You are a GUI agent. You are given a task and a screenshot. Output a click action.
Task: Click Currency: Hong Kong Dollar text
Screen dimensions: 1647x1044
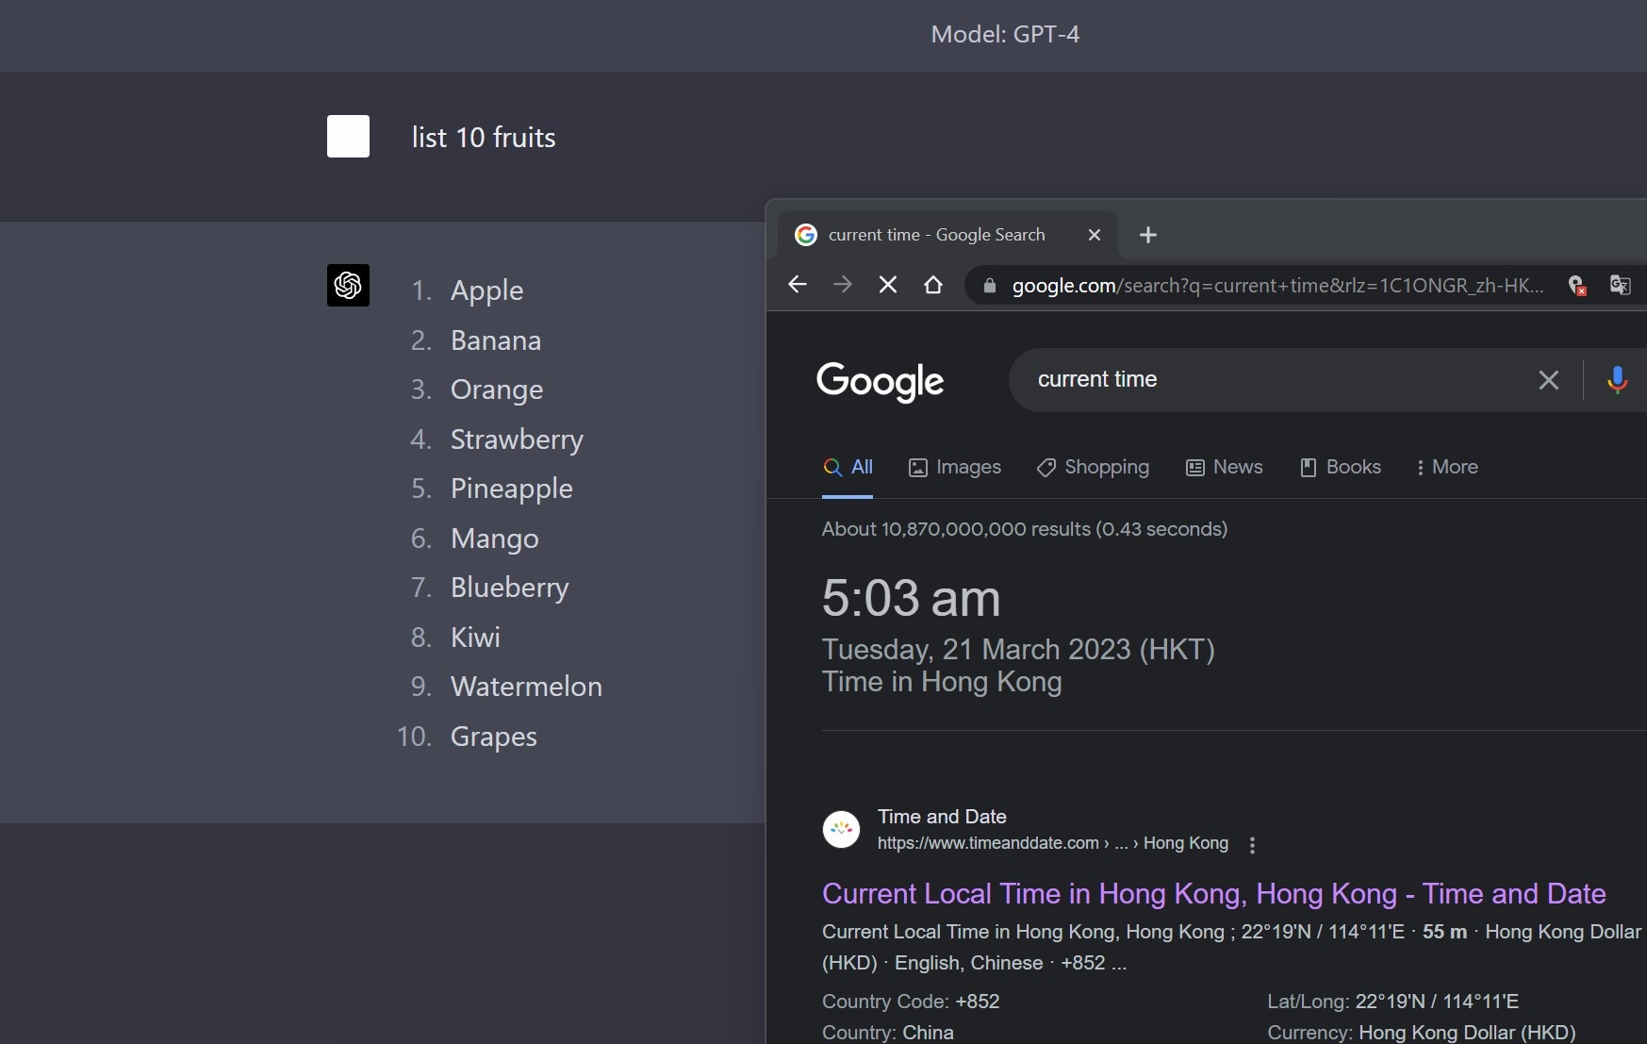[1422, 1033]
